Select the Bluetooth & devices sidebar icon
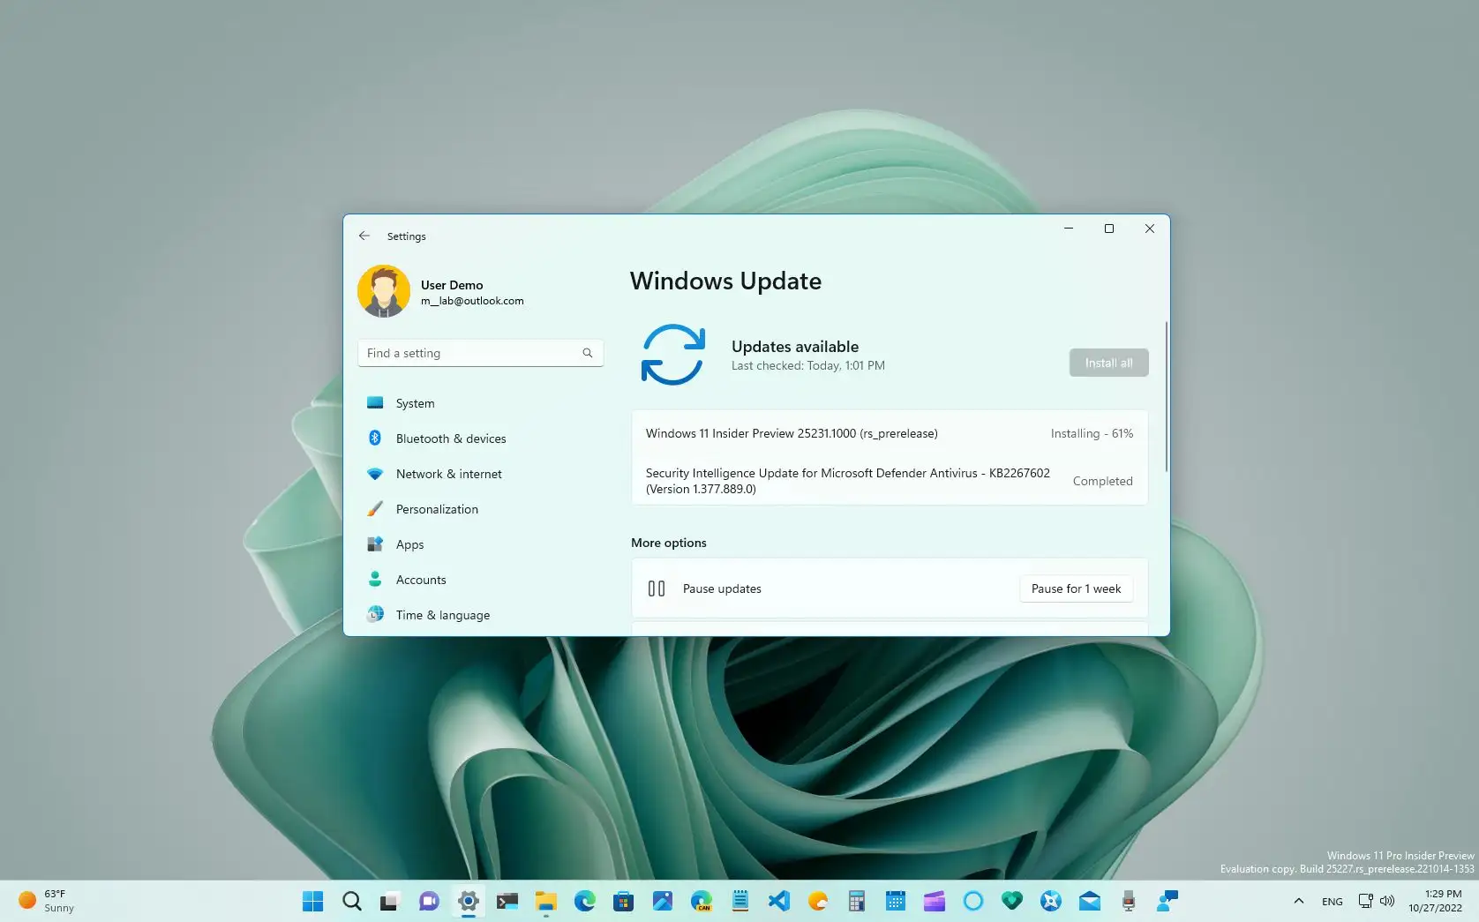The height and width of the screenshot is (922, 1479). [376, 439]
